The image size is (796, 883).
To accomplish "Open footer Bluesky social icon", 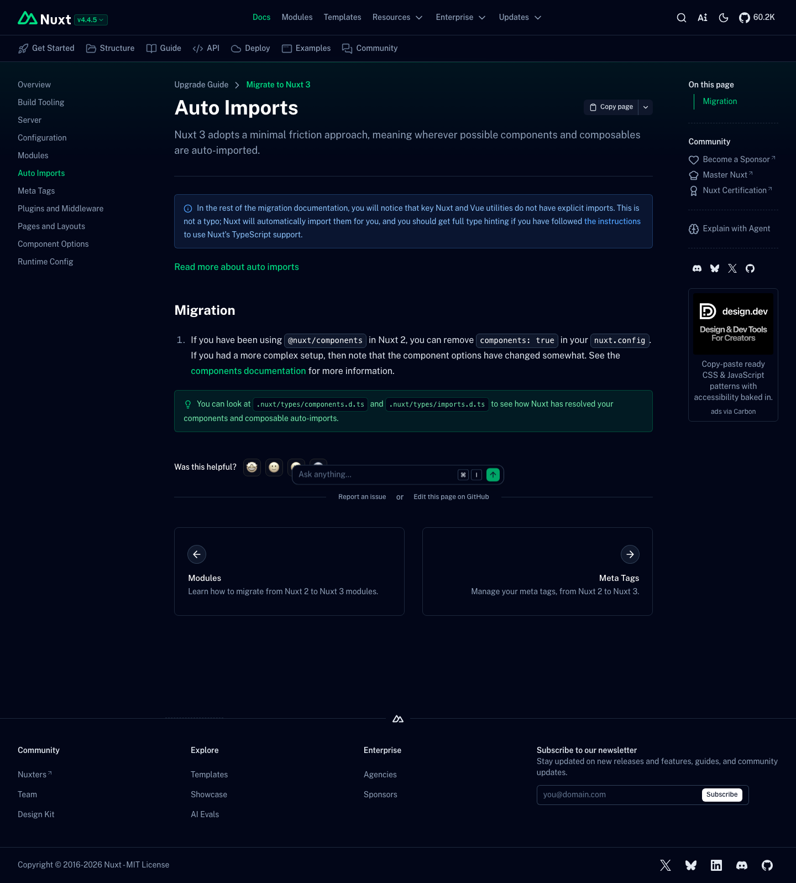I will pyautogui.click(x=691, y=865).
